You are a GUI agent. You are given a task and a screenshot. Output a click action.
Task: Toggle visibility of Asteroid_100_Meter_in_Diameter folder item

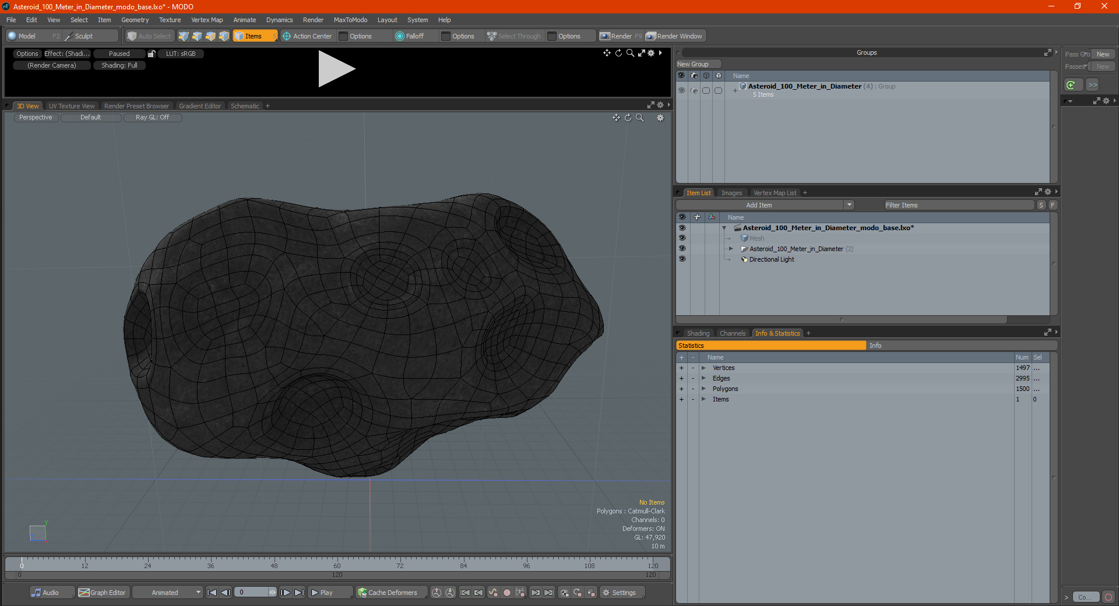click(x=682, y=249)
